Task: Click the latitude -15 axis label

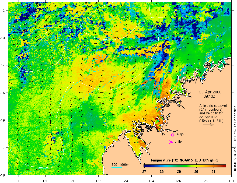Action: pyautogui.click(x=3, y=93)
